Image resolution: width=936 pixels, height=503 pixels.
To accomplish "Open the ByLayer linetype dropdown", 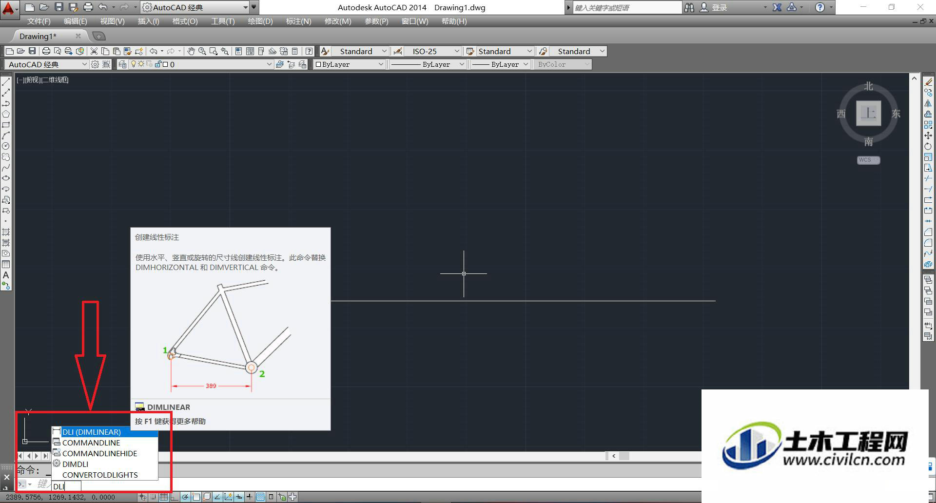I will (x=428, y=64).
